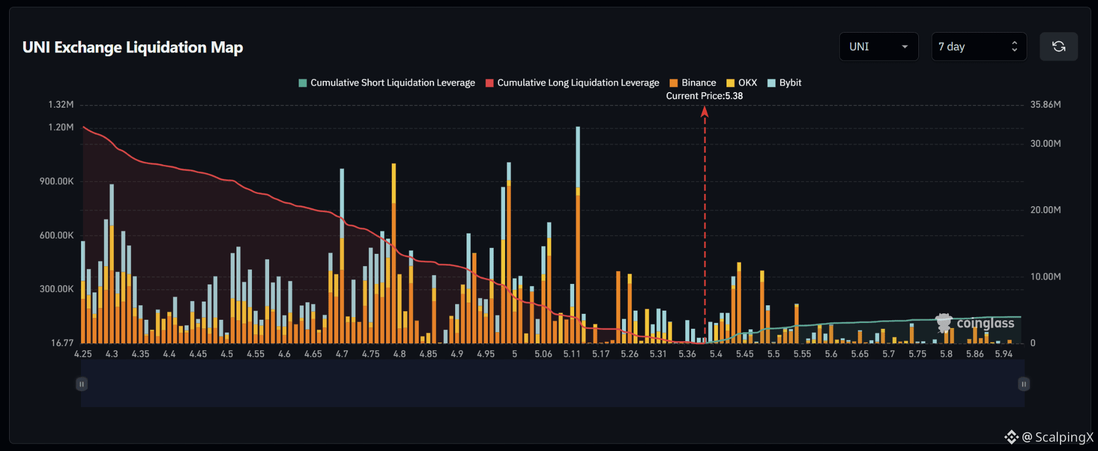This screenshot has width=1098, height=451.
Task: Click the x-axis label 5.94
Action: tap(1004, 354)
